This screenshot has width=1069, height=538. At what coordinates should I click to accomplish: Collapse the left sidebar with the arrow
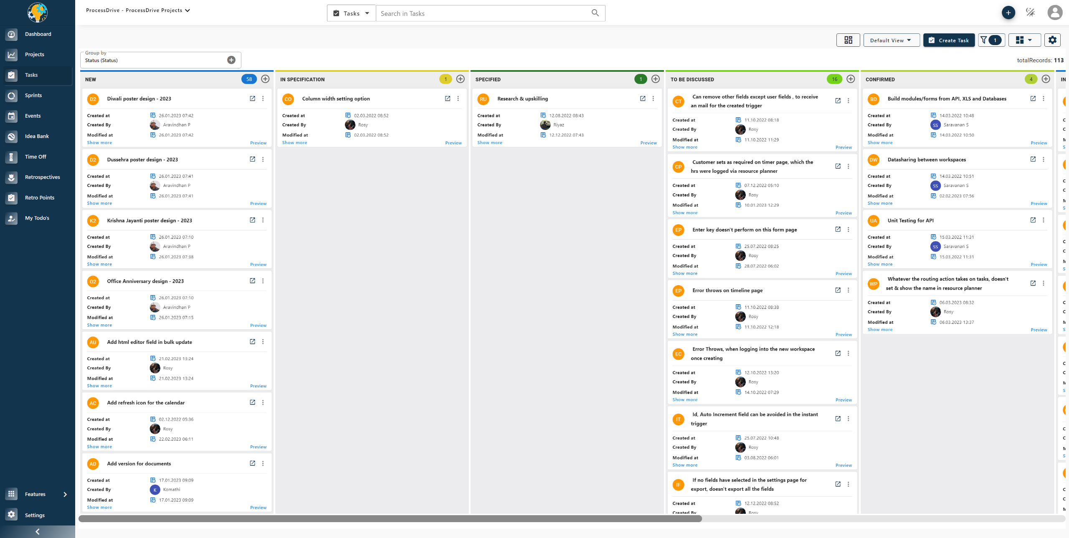pos(37,531)
